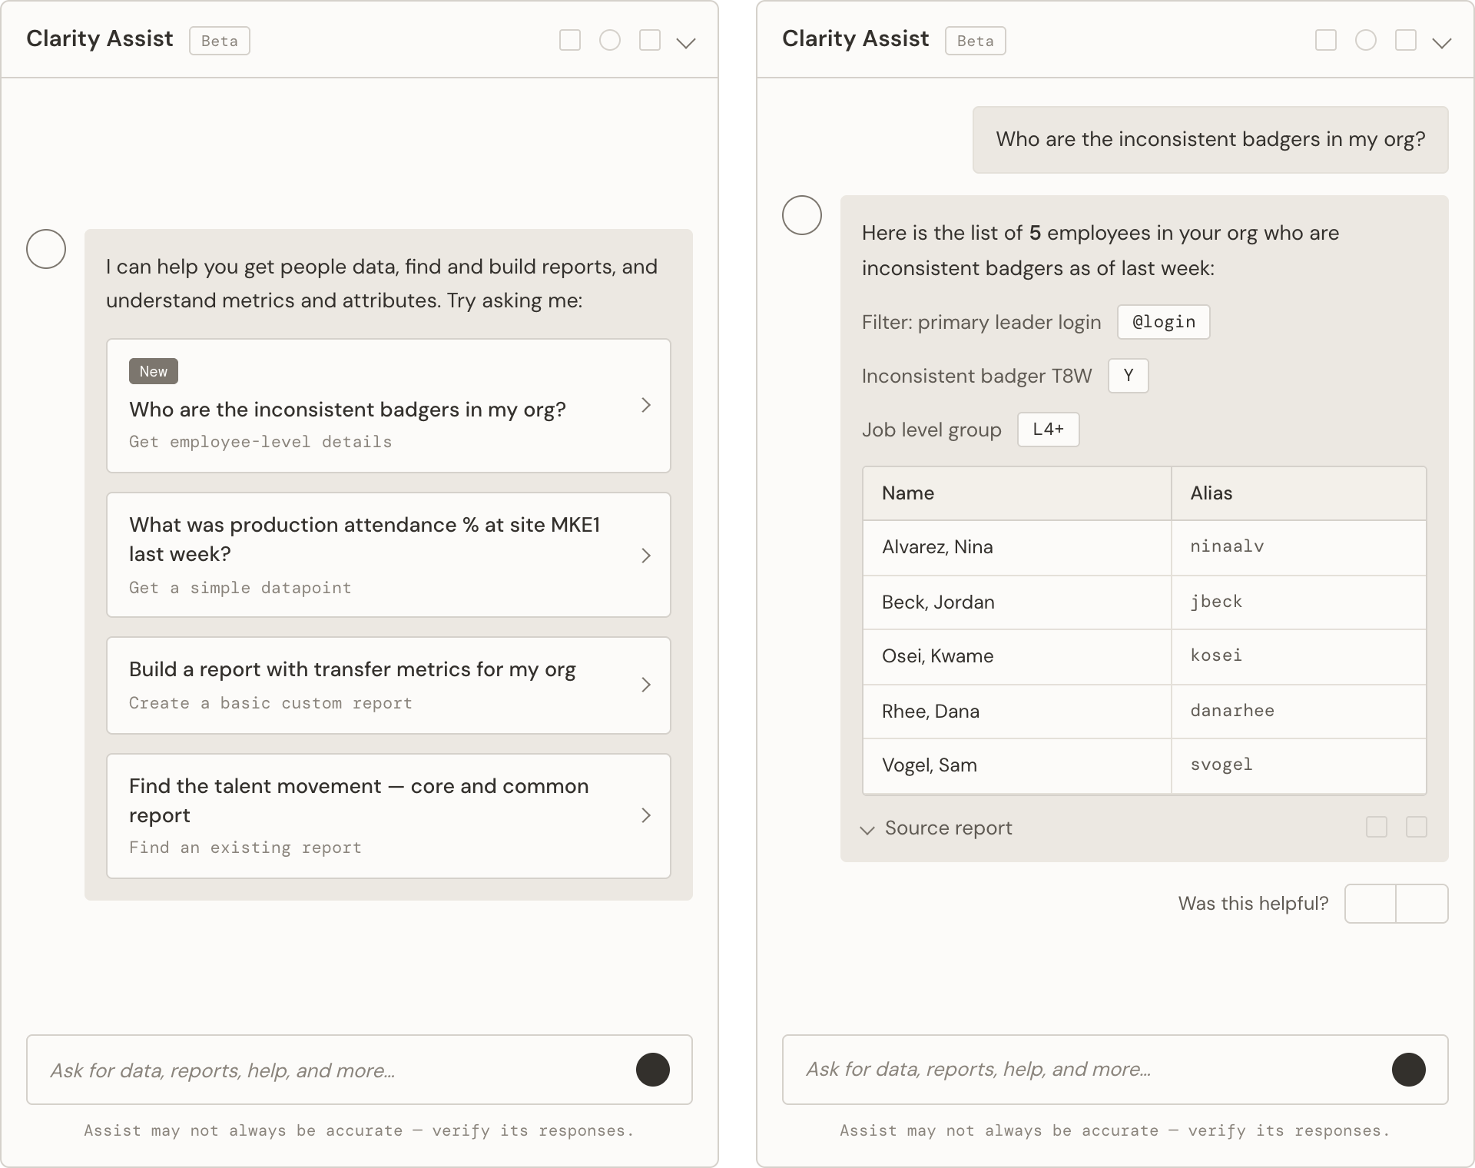This screenshot has width=1475, height=1168.
Task: Select the 'jbeck' alias cell
Action: point(1299,602)
